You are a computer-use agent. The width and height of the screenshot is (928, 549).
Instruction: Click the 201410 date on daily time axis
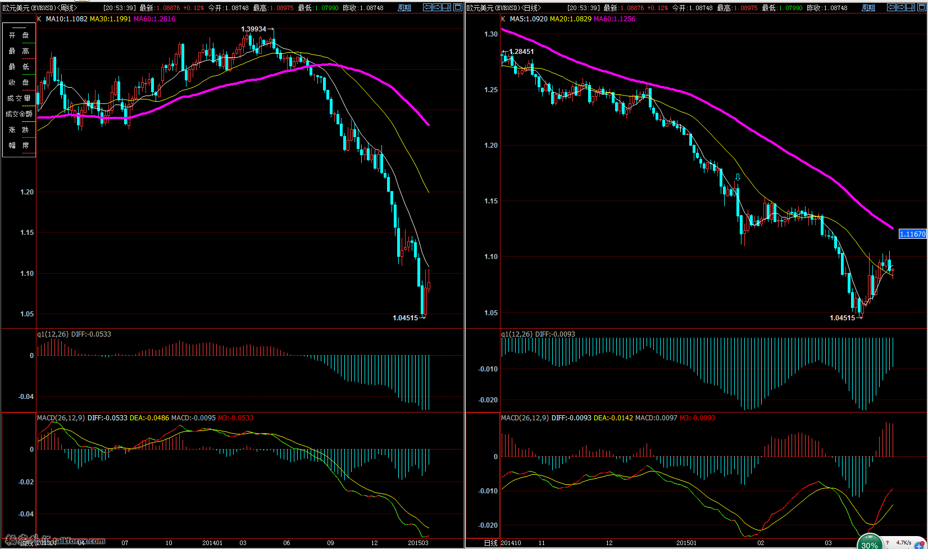click(x=511, y=543)
